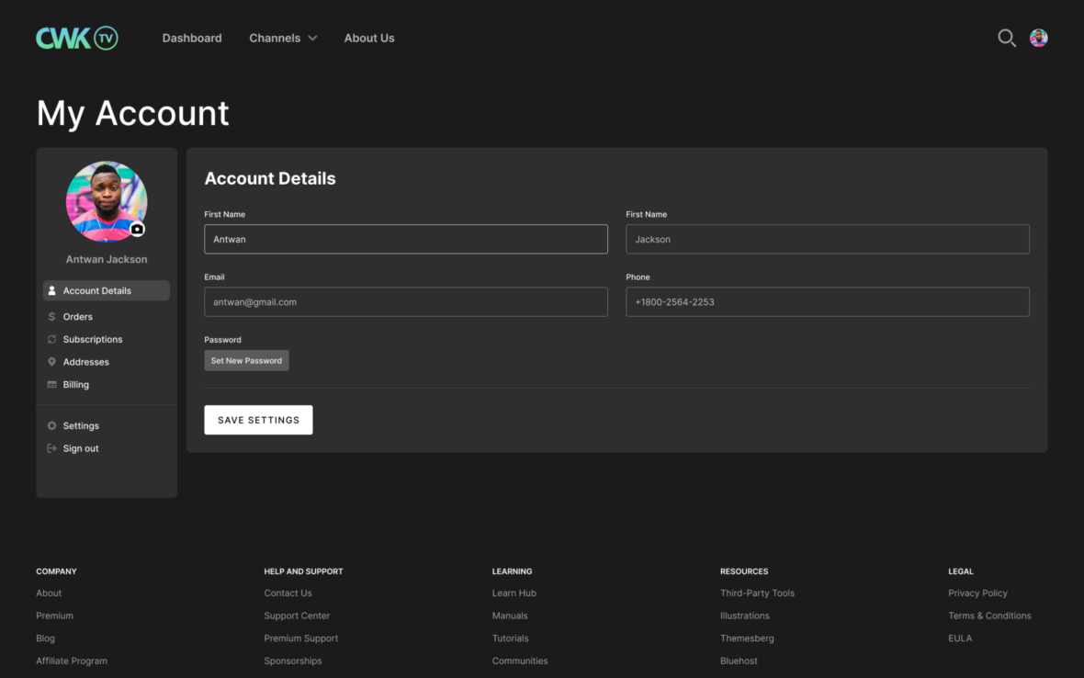Switch to the Dashboard menu item
This screenshot has width=1084, height=678.
192,38
